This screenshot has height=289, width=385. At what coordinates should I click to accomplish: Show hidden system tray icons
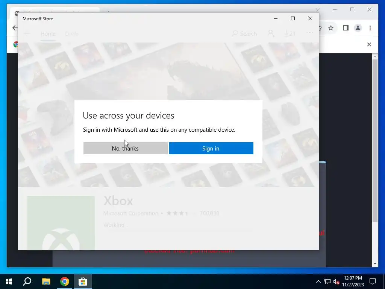pos(318,281)
